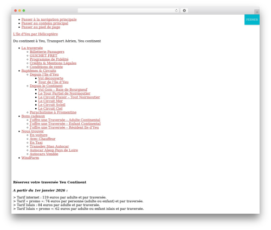Open 'Le Circuit Ciel' link
The height and width of the screenshot is (230, 271).
click(50, 109)
